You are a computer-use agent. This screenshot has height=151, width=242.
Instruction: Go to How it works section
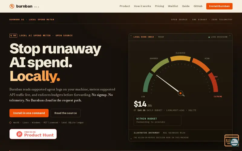pyautogui.click(x=142, y=6)
